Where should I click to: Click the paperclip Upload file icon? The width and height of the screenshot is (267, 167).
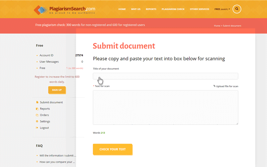pyautogui.click(x=214, y=86)
